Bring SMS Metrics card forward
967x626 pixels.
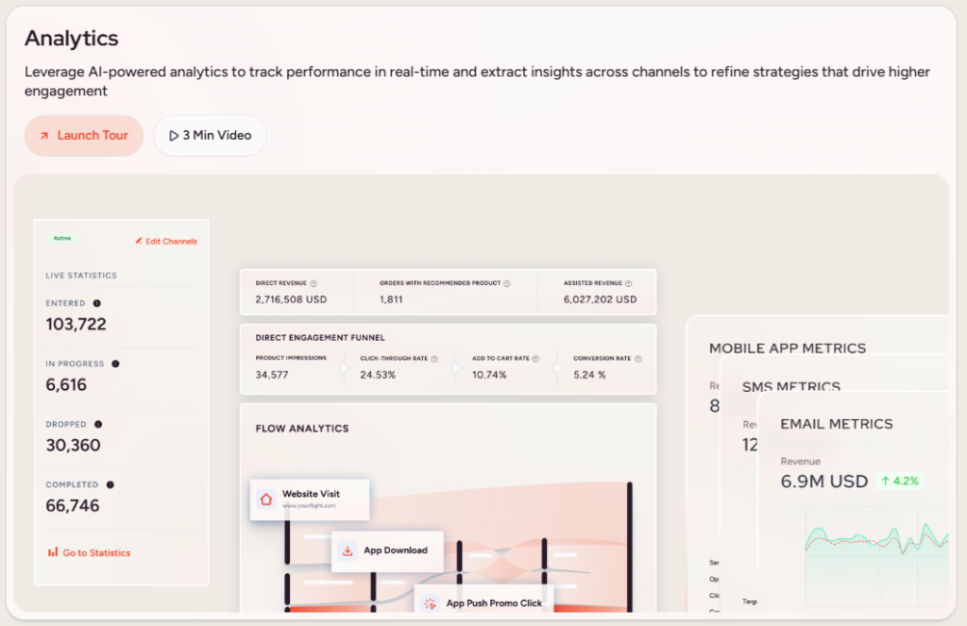click(x=790, y=386)
